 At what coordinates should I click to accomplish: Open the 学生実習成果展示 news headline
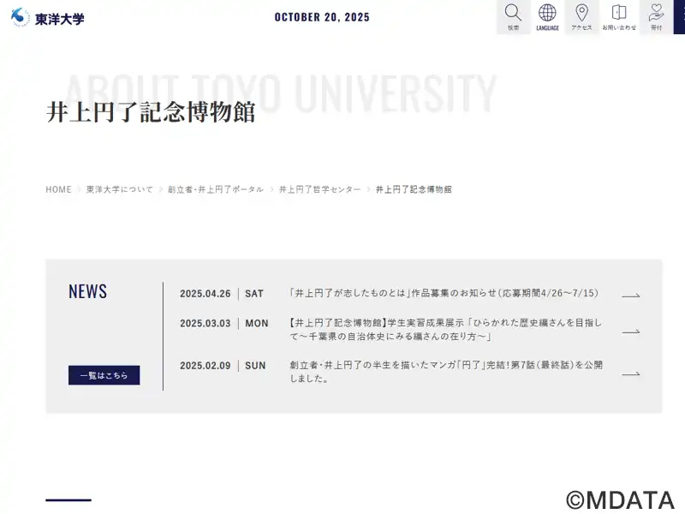coord(445,330)
